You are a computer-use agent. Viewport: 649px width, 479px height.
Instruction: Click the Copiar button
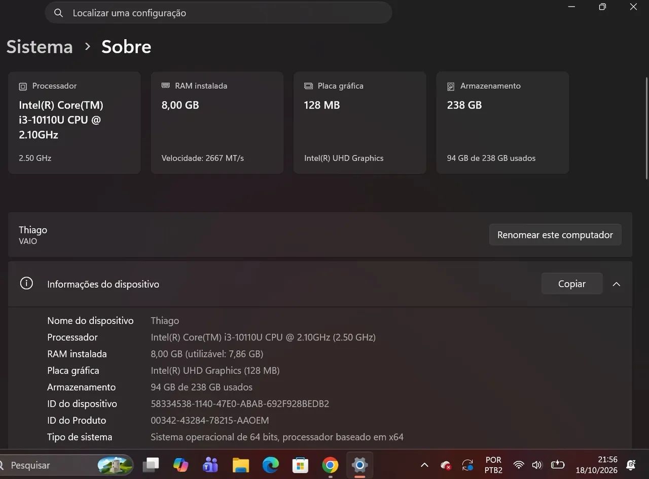coord(572,284)
